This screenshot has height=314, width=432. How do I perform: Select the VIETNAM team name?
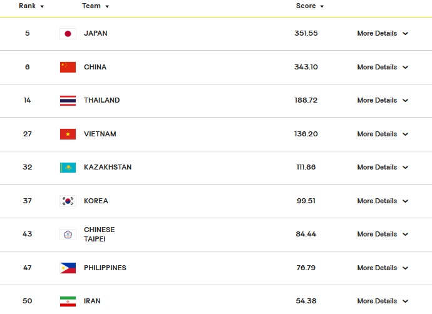click(x=100, y=134)
